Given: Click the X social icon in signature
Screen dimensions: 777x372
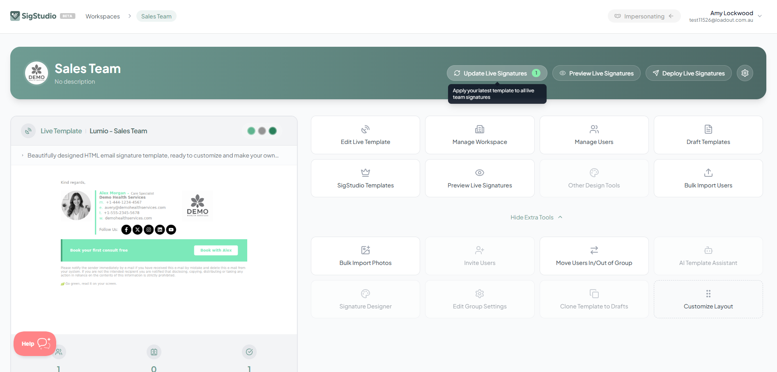Looking at the screenshot, I should tap(138, 230).
